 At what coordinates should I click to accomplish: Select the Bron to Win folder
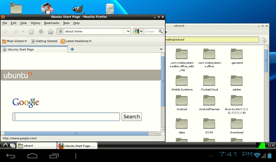pos(237,105)
